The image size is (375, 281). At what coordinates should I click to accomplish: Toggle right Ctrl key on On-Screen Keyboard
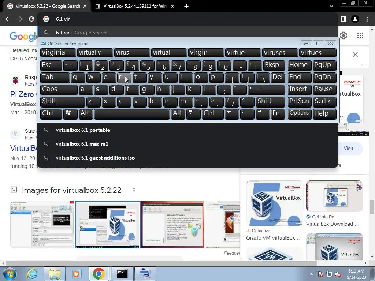213,114
